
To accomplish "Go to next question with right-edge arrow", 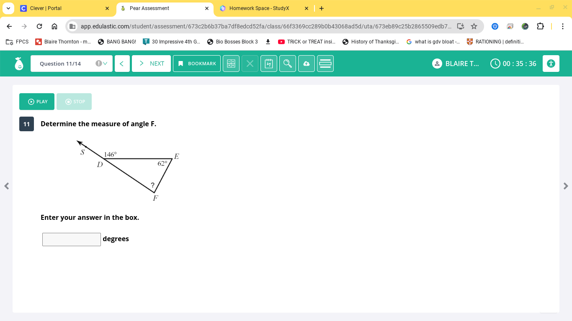I will tap(566, 186).
